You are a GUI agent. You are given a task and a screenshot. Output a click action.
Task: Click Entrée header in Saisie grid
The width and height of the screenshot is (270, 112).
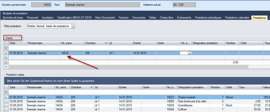point(144,43)
